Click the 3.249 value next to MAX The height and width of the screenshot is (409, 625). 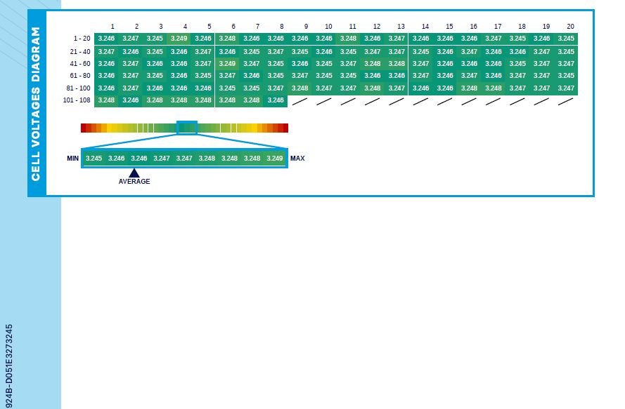(275, 159)
